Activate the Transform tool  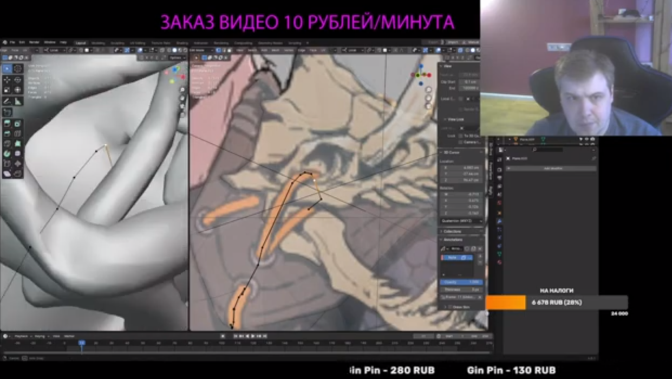[x=17, y=89]
